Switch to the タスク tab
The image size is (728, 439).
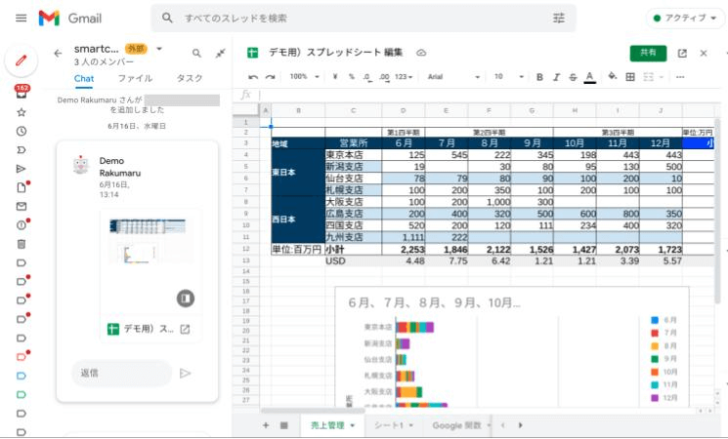coord(190,78)
